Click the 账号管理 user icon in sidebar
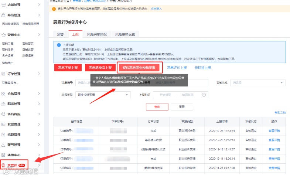The width and height of the screenshot is (290, 177). (3, 145)
